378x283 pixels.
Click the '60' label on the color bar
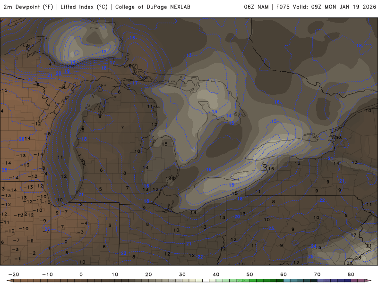tap(283, 275)
